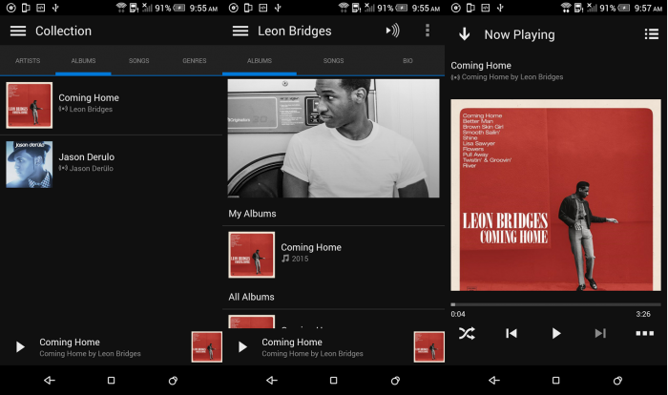
Task: Open vertical three-dot overflow menu on Leon Bridges screen
Action: [428, 31]
